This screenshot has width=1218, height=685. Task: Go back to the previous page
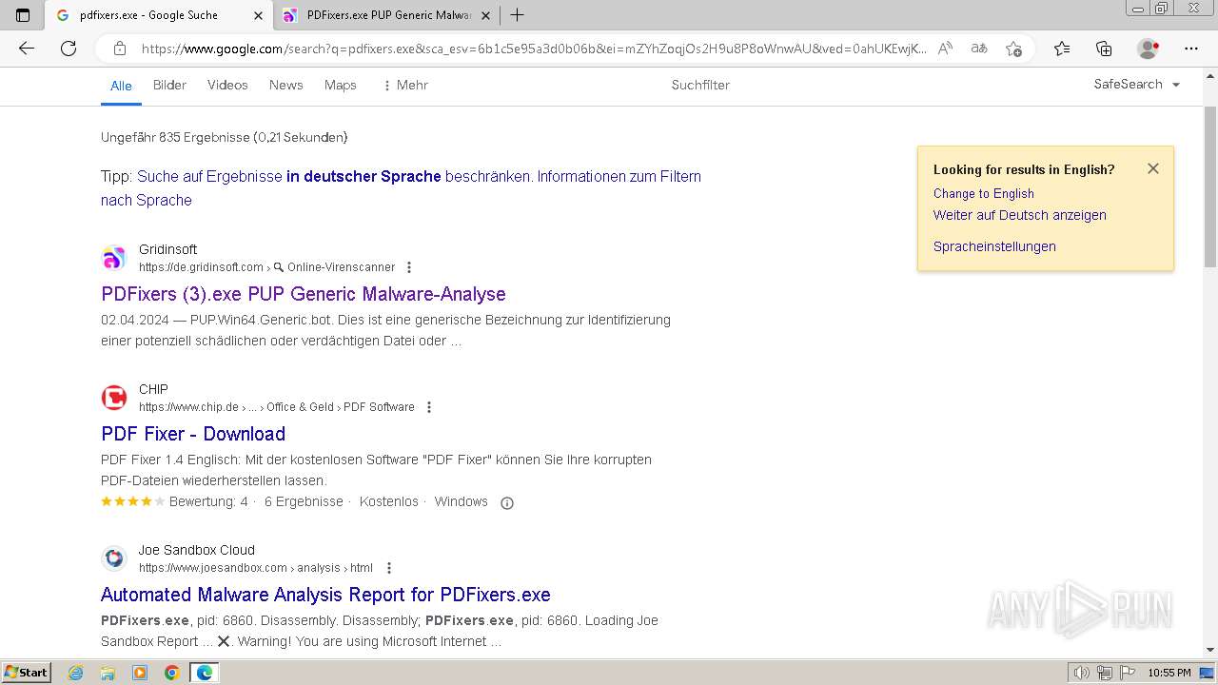(27, 49)
